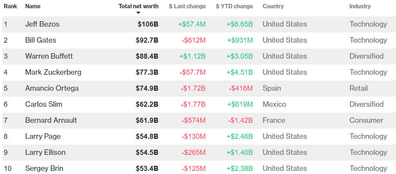Click the Industry column header

click(x=360, y=6)
